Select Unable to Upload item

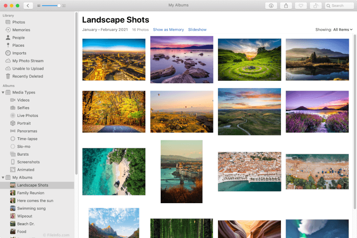pos(37,68)
